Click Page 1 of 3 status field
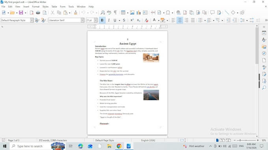The image size is (268, 150). (14, 140)
